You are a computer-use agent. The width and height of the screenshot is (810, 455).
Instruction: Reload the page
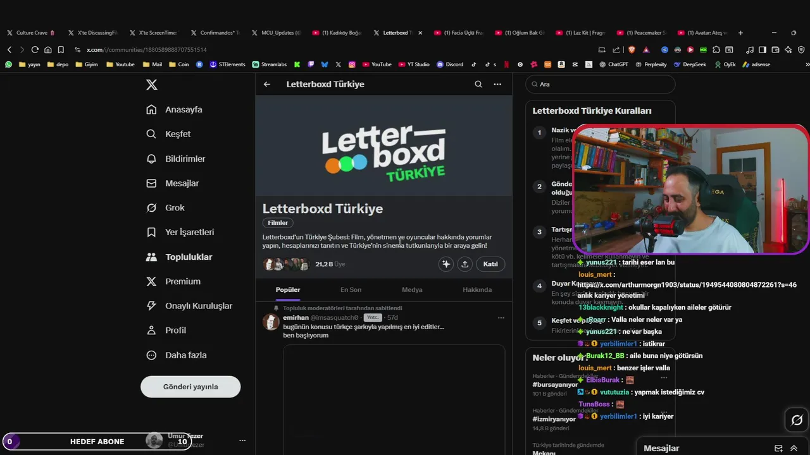(35, 49)
